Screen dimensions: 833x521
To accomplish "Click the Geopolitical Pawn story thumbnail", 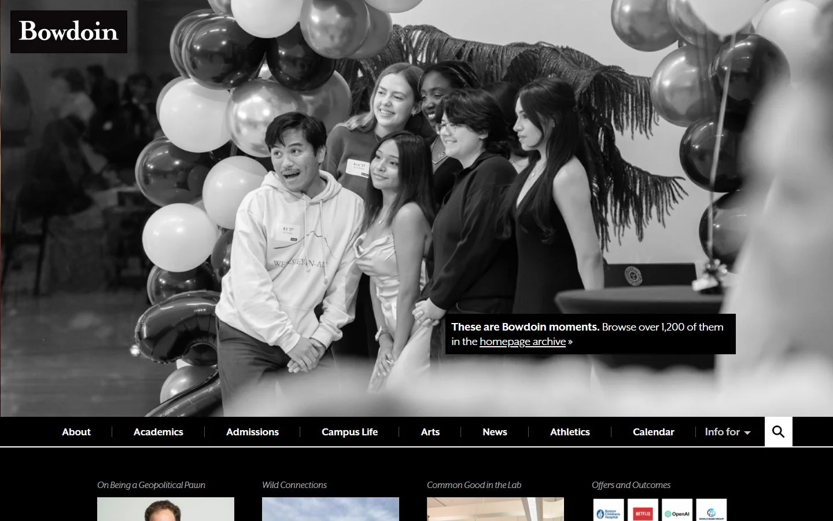I will pyautogui.click(x=165, y=509).
